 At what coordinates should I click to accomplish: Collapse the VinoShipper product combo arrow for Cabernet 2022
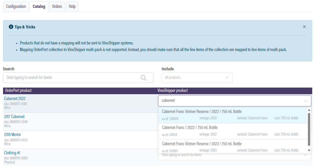tap(305, 101)
